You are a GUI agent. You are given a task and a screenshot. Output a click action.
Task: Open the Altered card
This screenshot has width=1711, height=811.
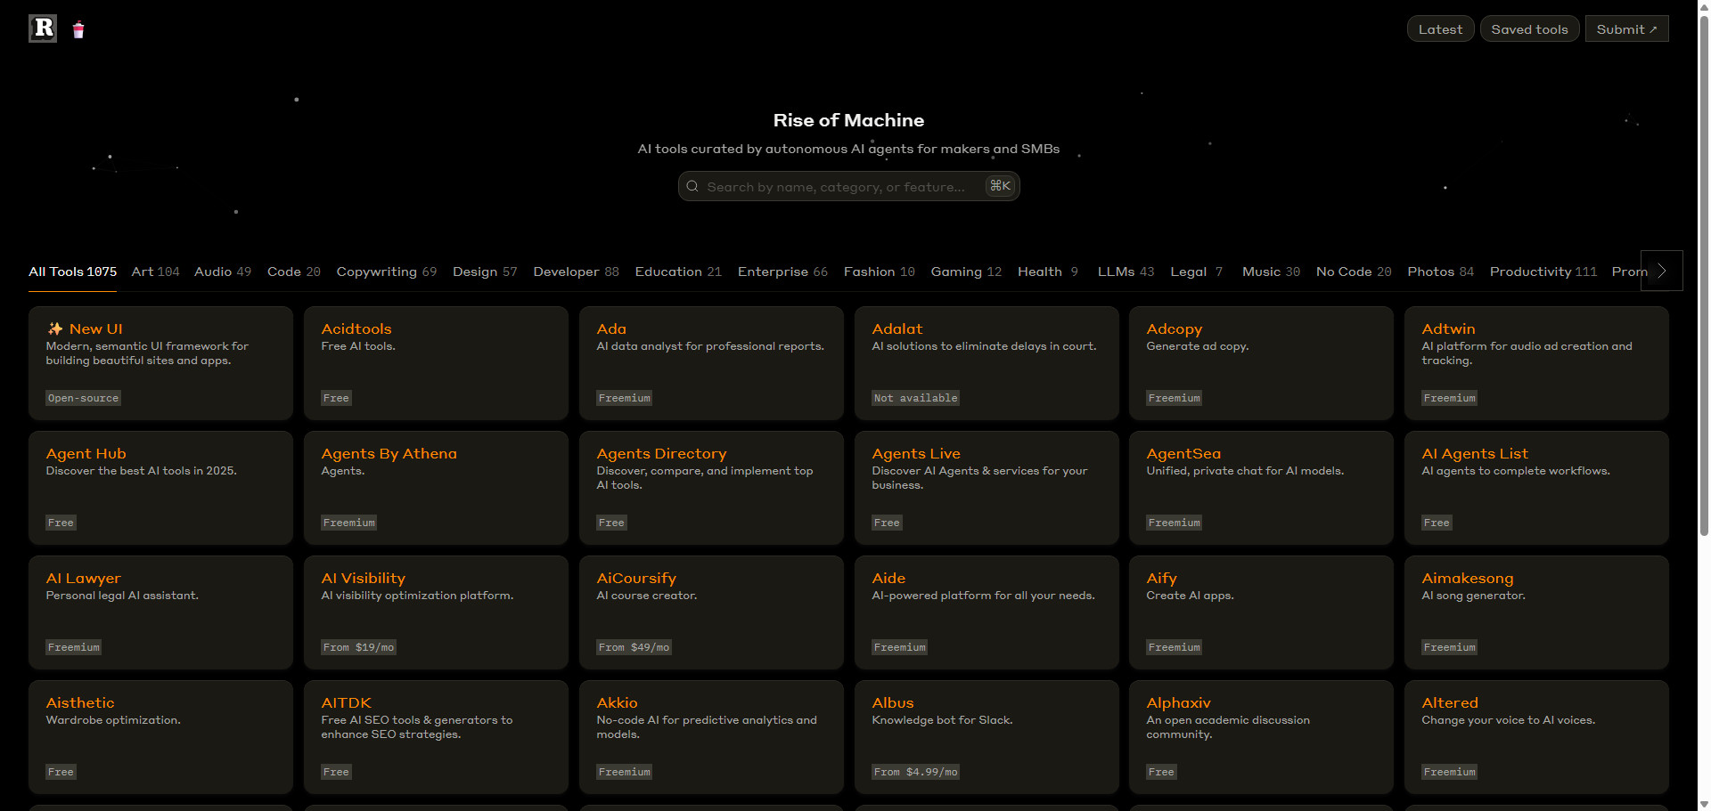pos(1536,737)
